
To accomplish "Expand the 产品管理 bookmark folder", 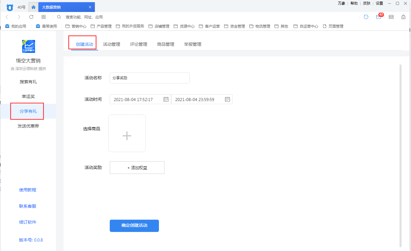I will [x=101, y=26].
